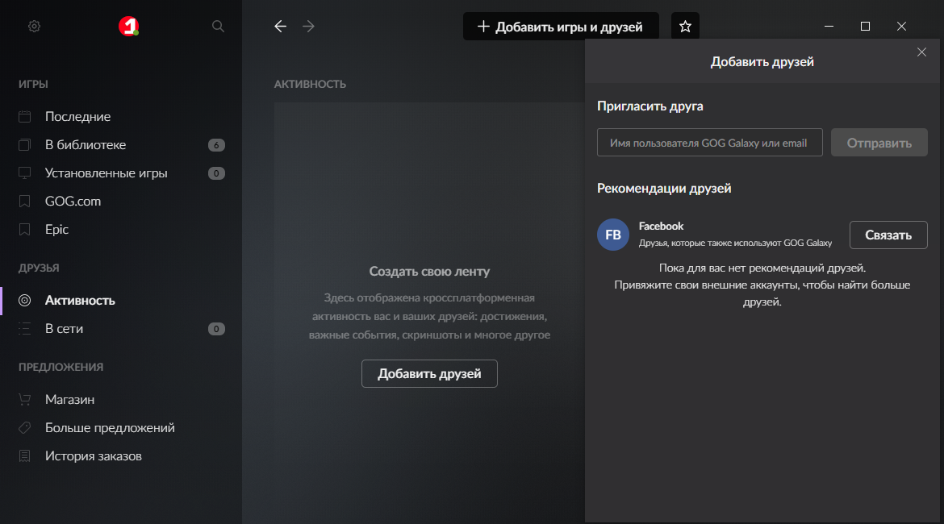Viewport: 944px width, 524px height.
Task: Click the forward navigation arrow
Action: pos(308,27)
